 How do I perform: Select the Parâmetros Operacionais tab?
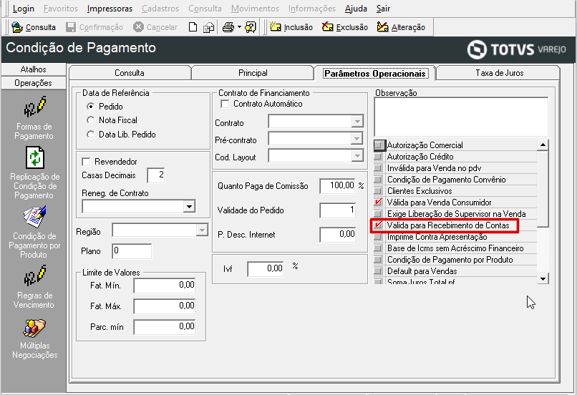tap(374, 74)
